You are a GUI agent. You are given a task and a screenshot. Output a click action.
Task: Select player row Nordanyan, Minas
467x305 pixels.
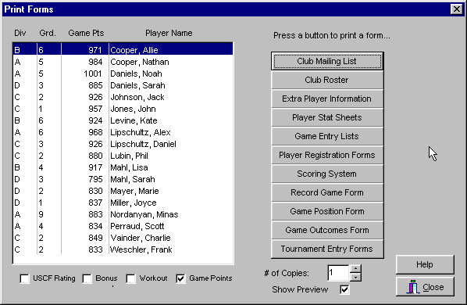[x=123, y=214]
